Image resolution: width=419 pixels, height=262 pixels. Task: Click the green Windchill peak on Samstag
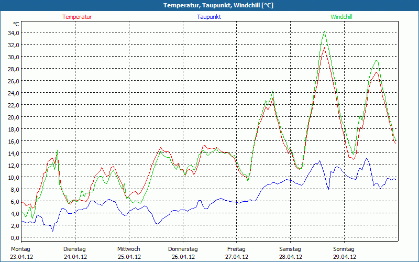pos(324,31)
